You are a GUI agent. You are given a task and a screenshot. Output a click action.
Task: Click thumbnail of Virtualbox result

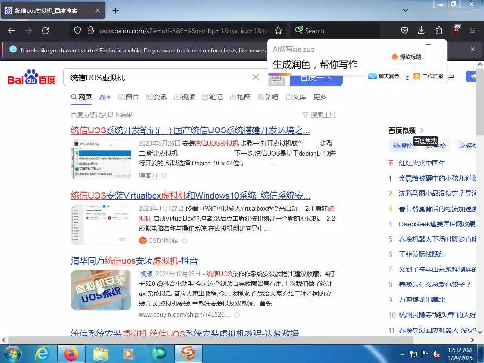[x=101, y=225]
